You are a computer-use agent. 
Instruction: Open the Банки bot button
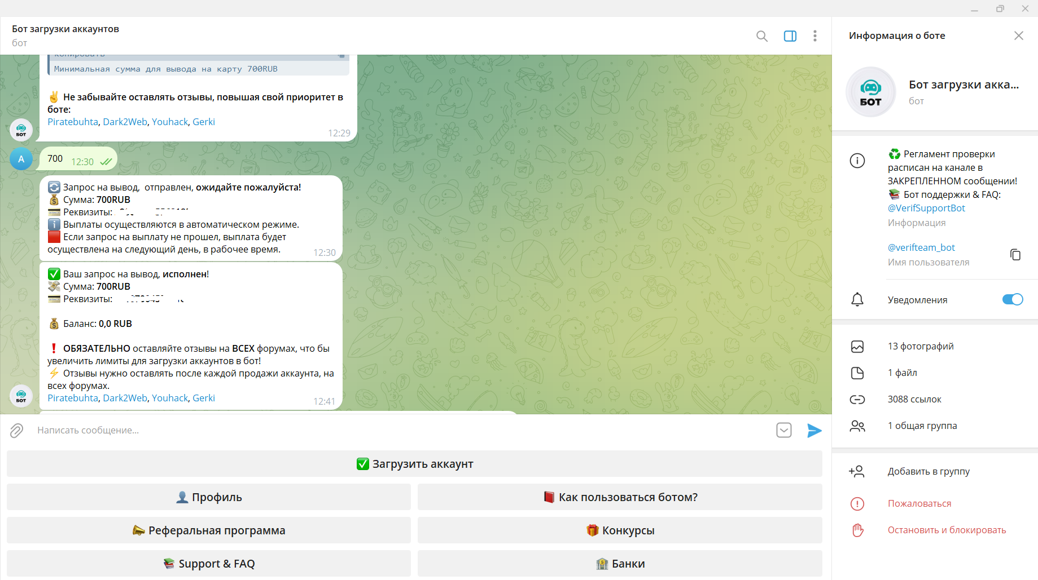(x=620, y=564)
